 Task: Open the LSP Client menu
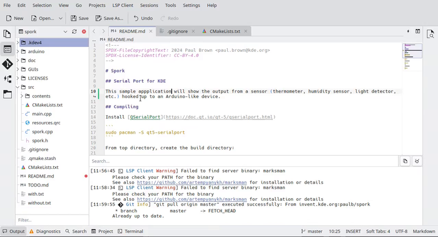coord(123,5)
